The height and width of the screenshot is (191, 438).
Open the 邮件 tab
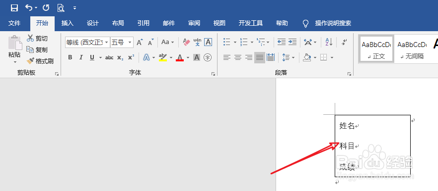[x=169, y=23]
